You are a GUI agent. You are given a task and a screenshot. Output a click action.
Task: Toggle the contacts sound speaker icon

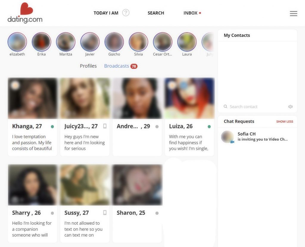(x=290, y=106)
